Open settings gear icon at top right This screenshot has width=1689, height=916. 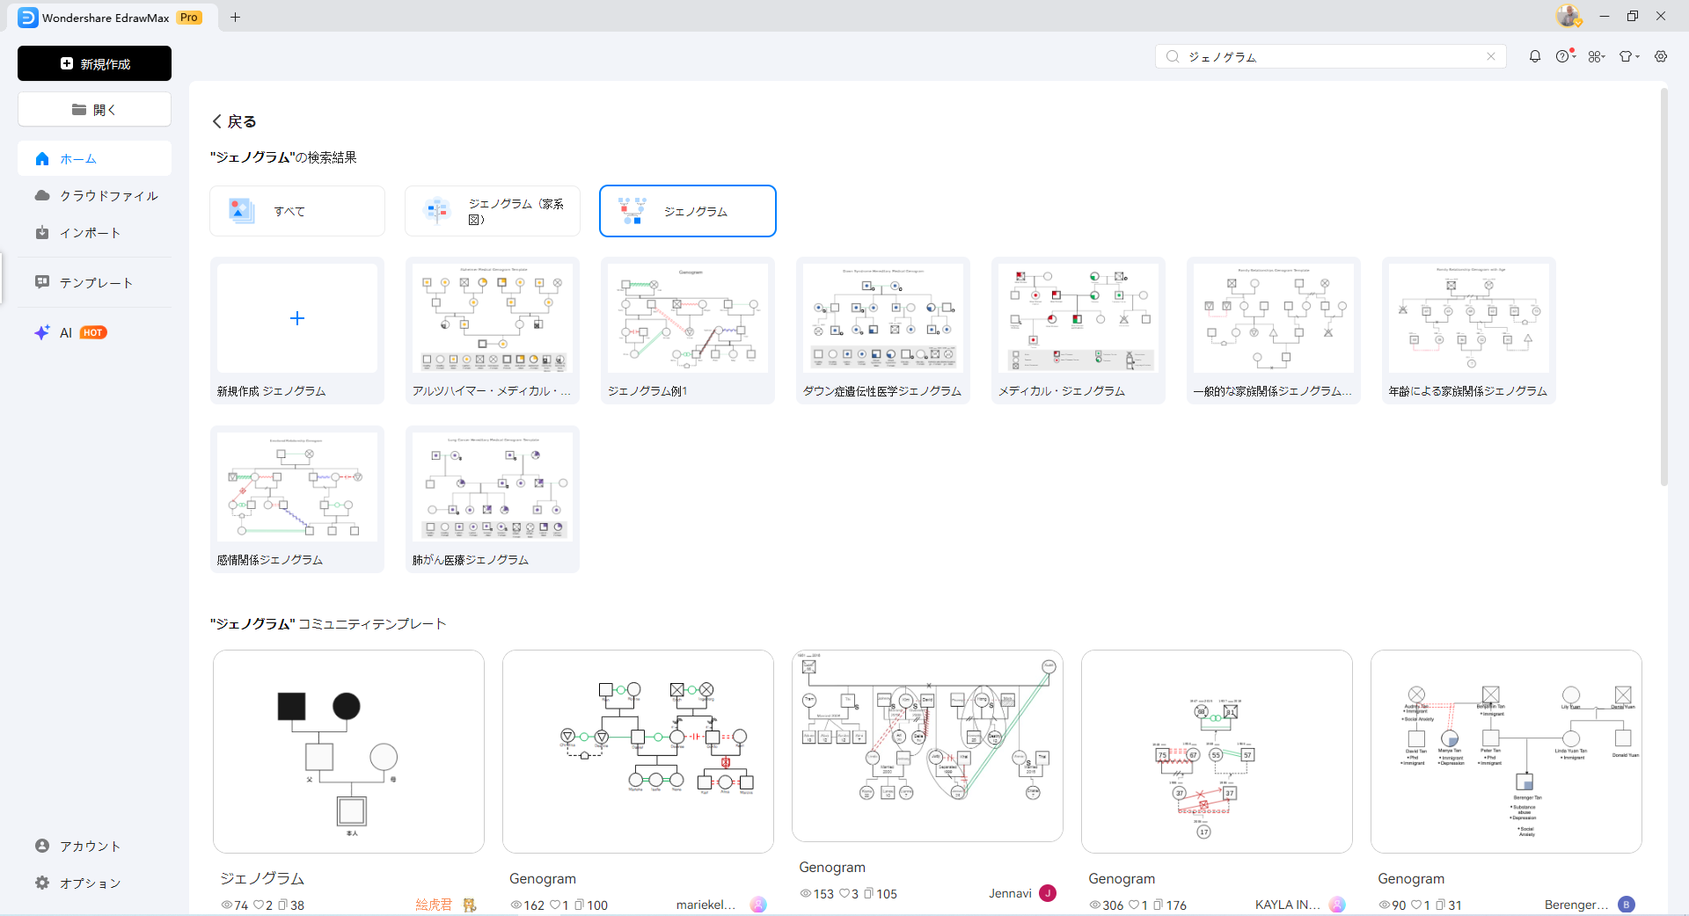pos(1661,56)
